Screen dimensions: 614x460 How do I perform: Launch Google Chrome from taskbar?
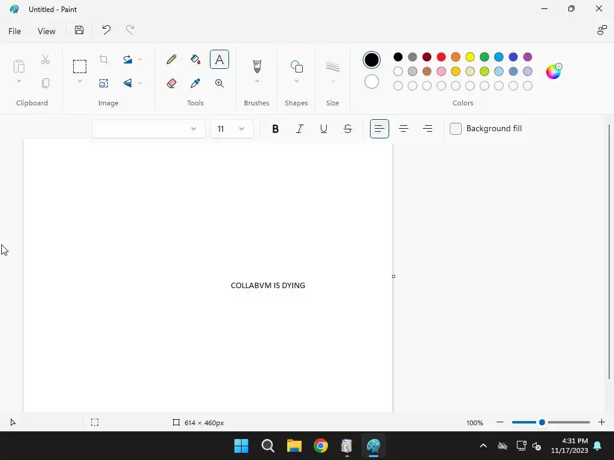320,446
